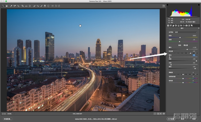
Task: Click the contrast (对比度) slider
Action: pos(183,53)
